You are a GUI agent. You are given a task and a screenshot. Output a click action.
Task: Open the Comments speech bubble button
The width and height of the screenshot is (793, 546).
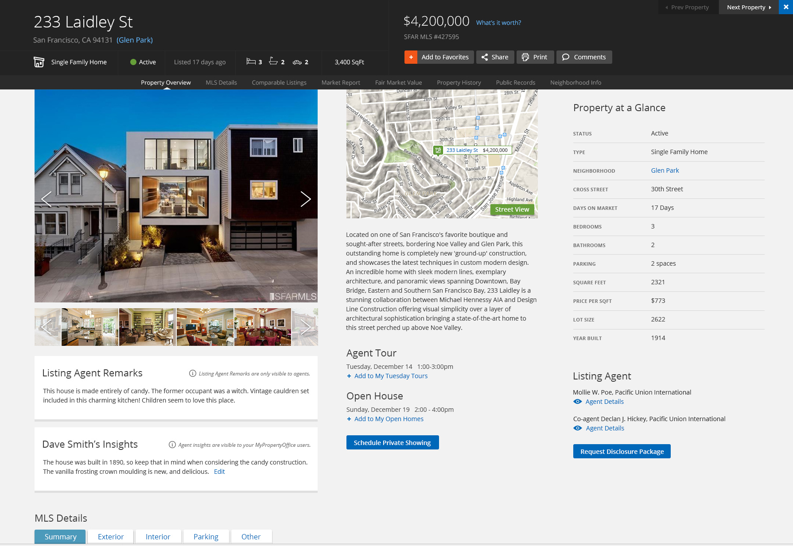tap(566, 57)
